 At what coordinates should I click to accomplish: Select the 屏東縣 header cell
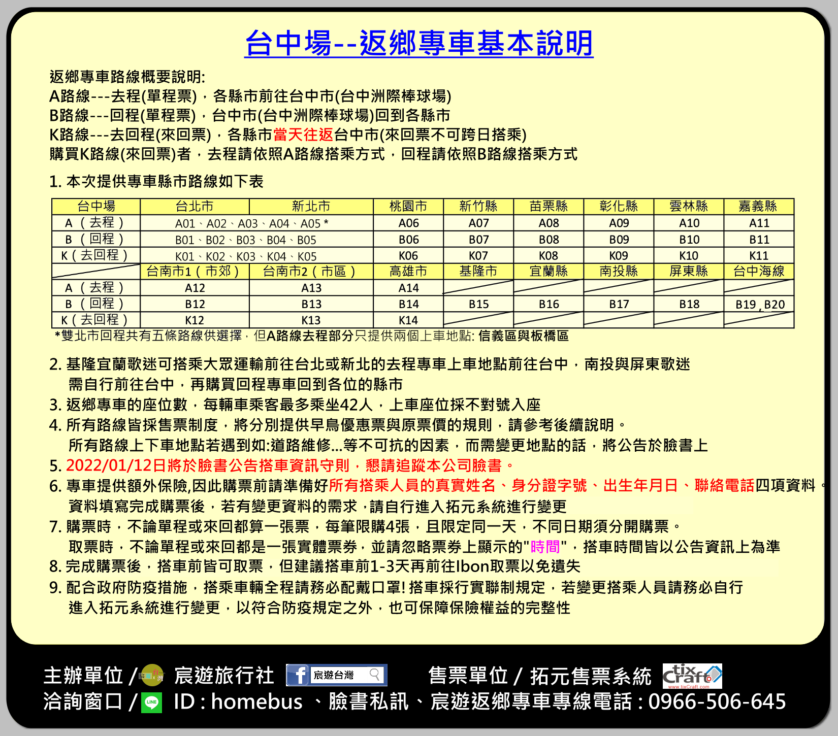pos(689,272)
